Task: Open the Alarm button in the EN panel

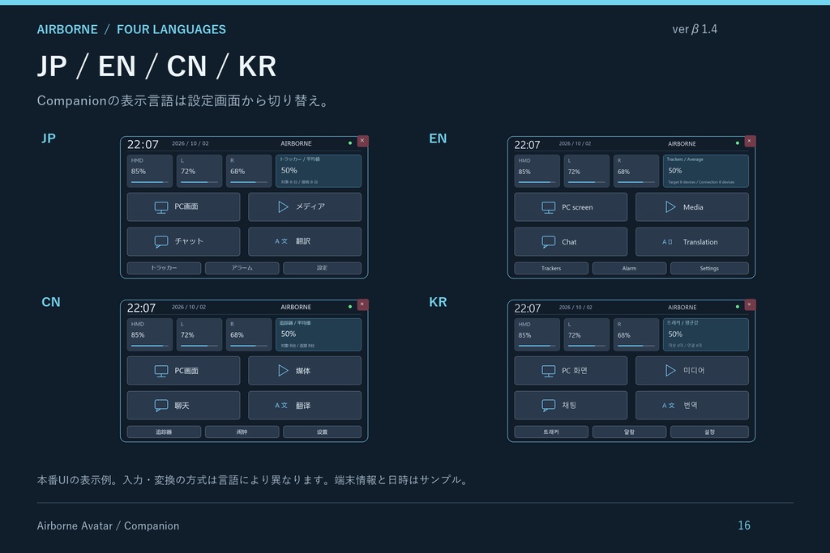Action: coord(629,268)
